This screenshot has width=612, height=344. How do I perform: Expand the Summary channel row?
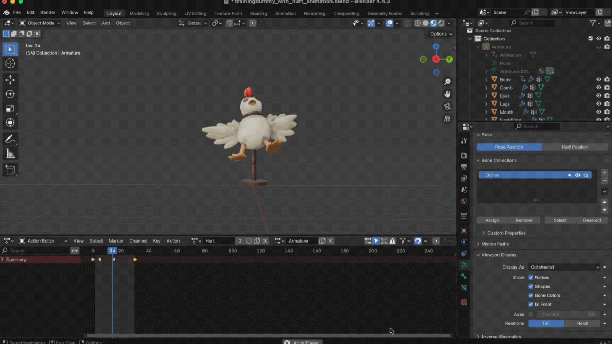[x=2, y=260]
